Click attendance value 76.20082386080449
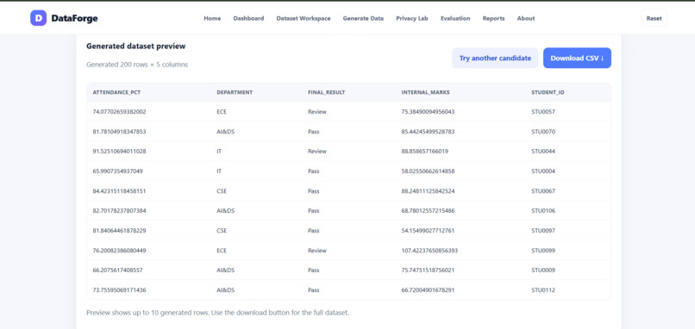The height and width of the screenshot is (329, 695). (119, 251)
